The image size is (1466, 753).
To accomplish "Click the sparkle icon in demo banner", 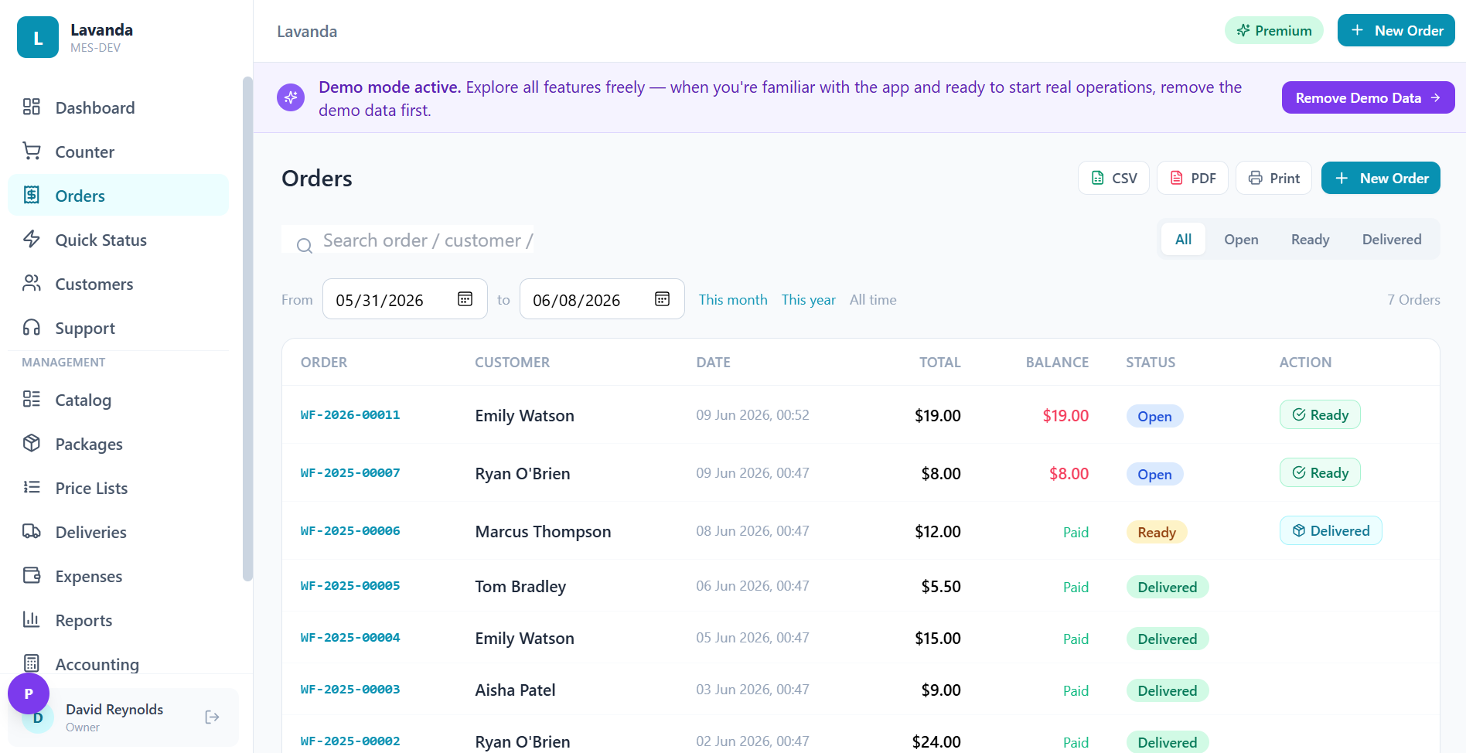I will (x=291, y=97).
